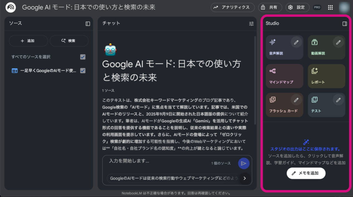Open アナリティクス from top bar
Screen dimensions: 353x197
tap(232, 7)
